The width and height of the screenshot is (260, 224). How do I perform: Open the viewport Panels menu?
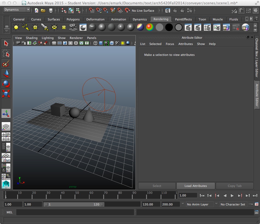pos(92,38)
